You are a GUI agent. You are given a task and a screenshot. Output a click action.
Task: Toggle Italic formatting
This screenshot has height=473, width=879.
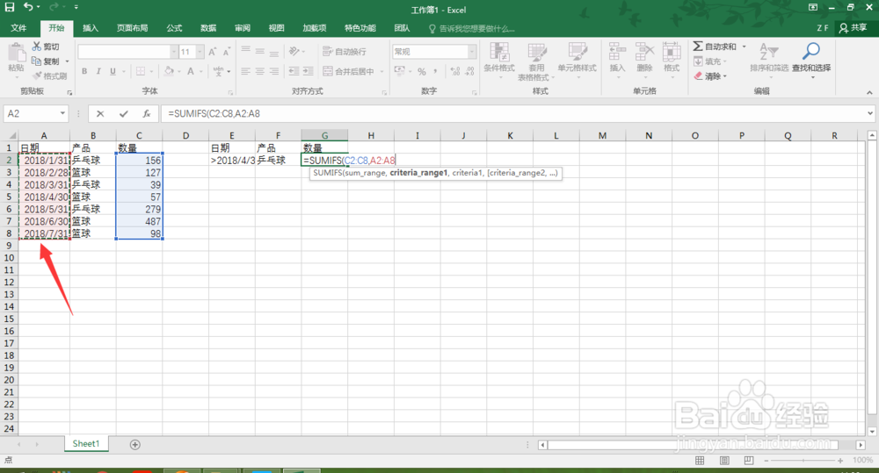coord(98,71)
